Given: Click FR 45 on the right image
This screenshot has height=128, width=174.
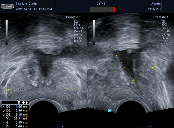Looking at the screenshot, I should (165, 38).
